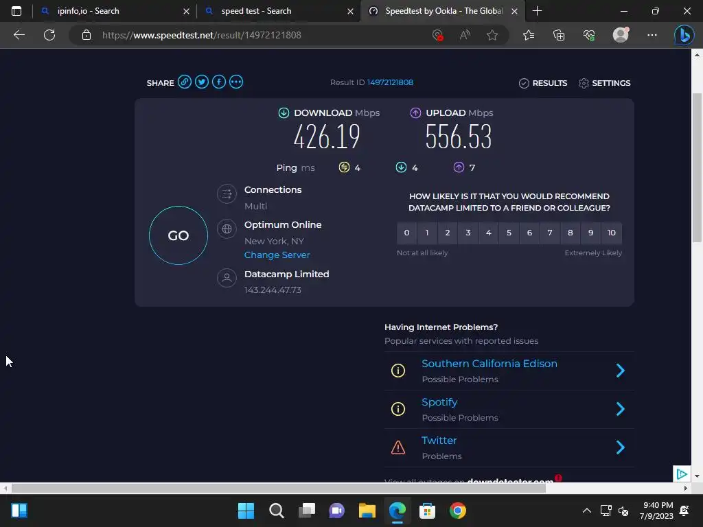Screen dimensions: 703x527
Task: Expand Twitter problems chevron
Action: point(621,447)
